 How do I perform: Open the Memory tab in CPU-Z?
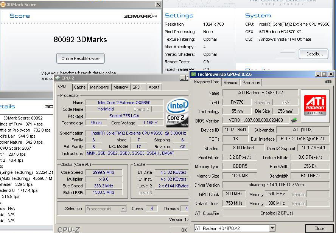point(121,87)
